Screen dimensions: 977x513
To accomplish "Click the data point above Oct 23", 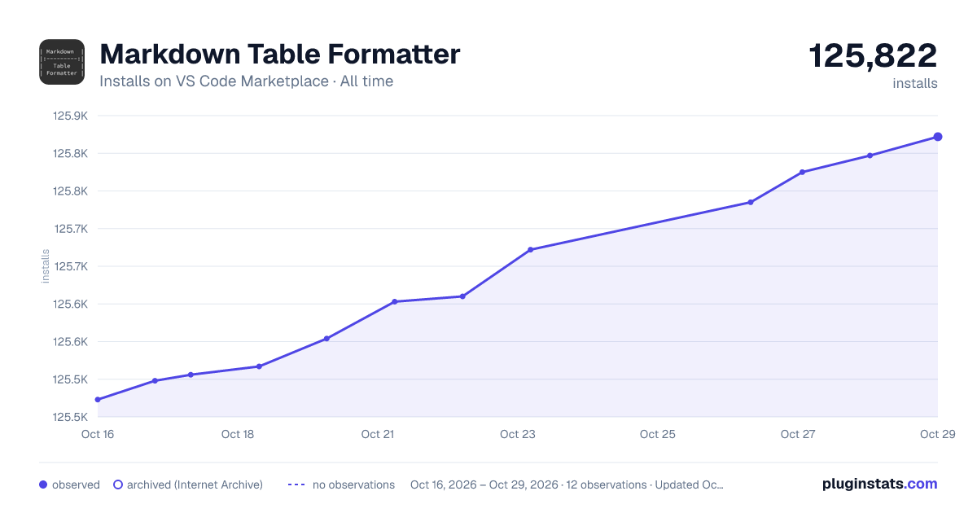I will 530,250.
